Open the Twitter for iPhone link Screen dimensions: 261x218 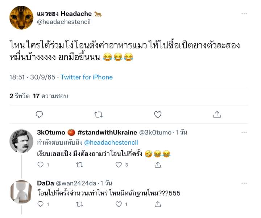click(x=87, y=77)
